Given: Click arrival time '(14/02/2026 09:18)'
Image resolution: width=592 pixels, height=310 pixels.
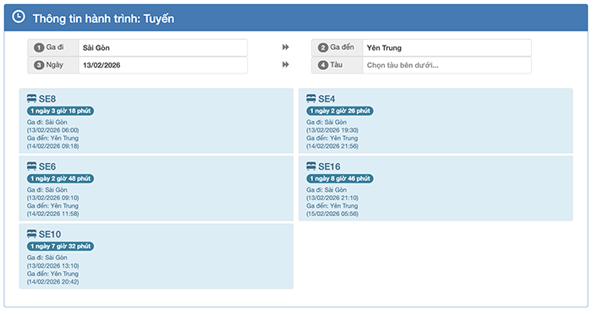Looking at the screenshot, I should coord(52,146).
